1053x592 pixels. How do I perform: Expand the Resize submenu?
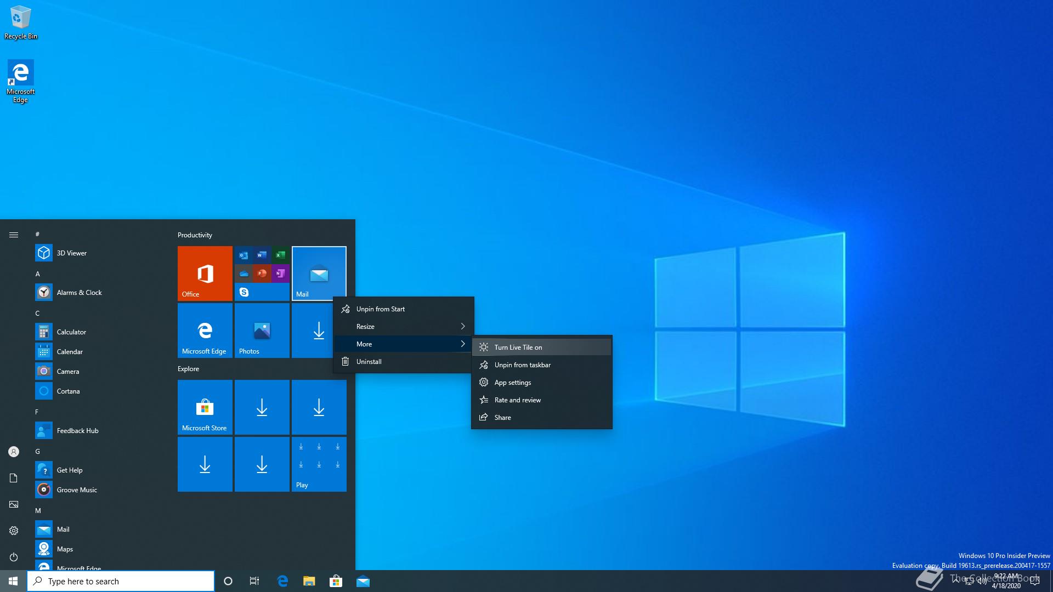[x=404, y=327]
